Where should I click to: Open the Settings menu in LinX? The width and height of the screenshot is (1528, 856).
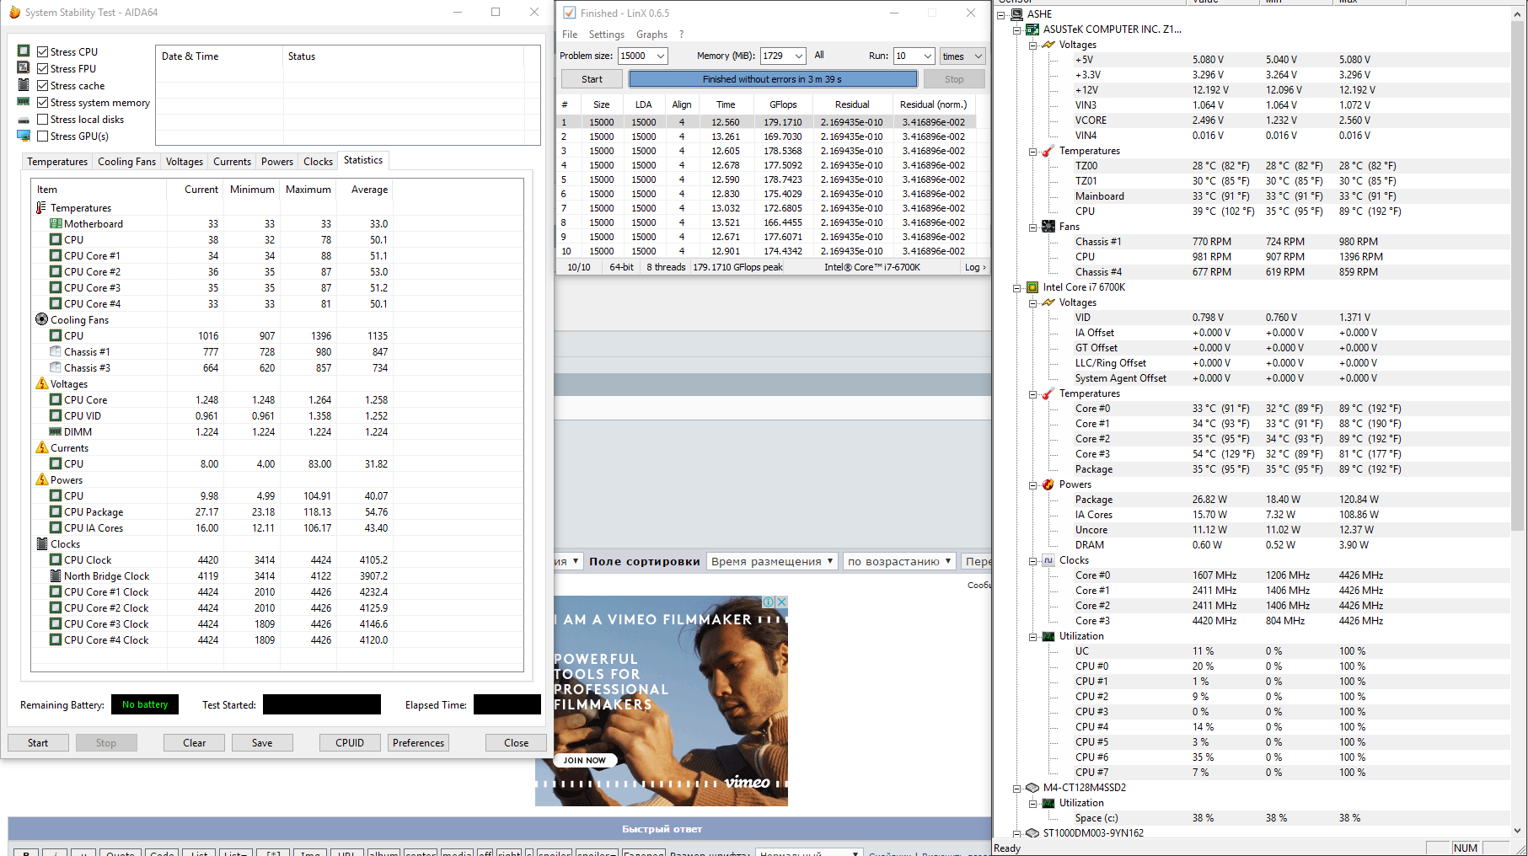[607, 35]
